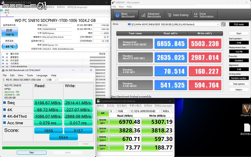Click the Writing data Random number field
Image resolution: width=251 pixels, height=157 pixels.
point(239,78)
